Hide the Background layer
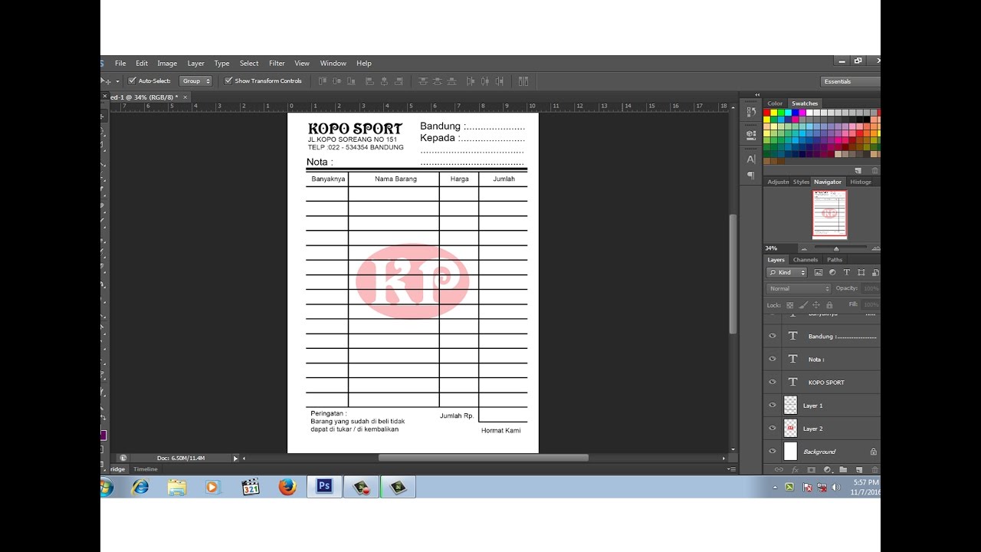981x552 pixels. point(773,451)
